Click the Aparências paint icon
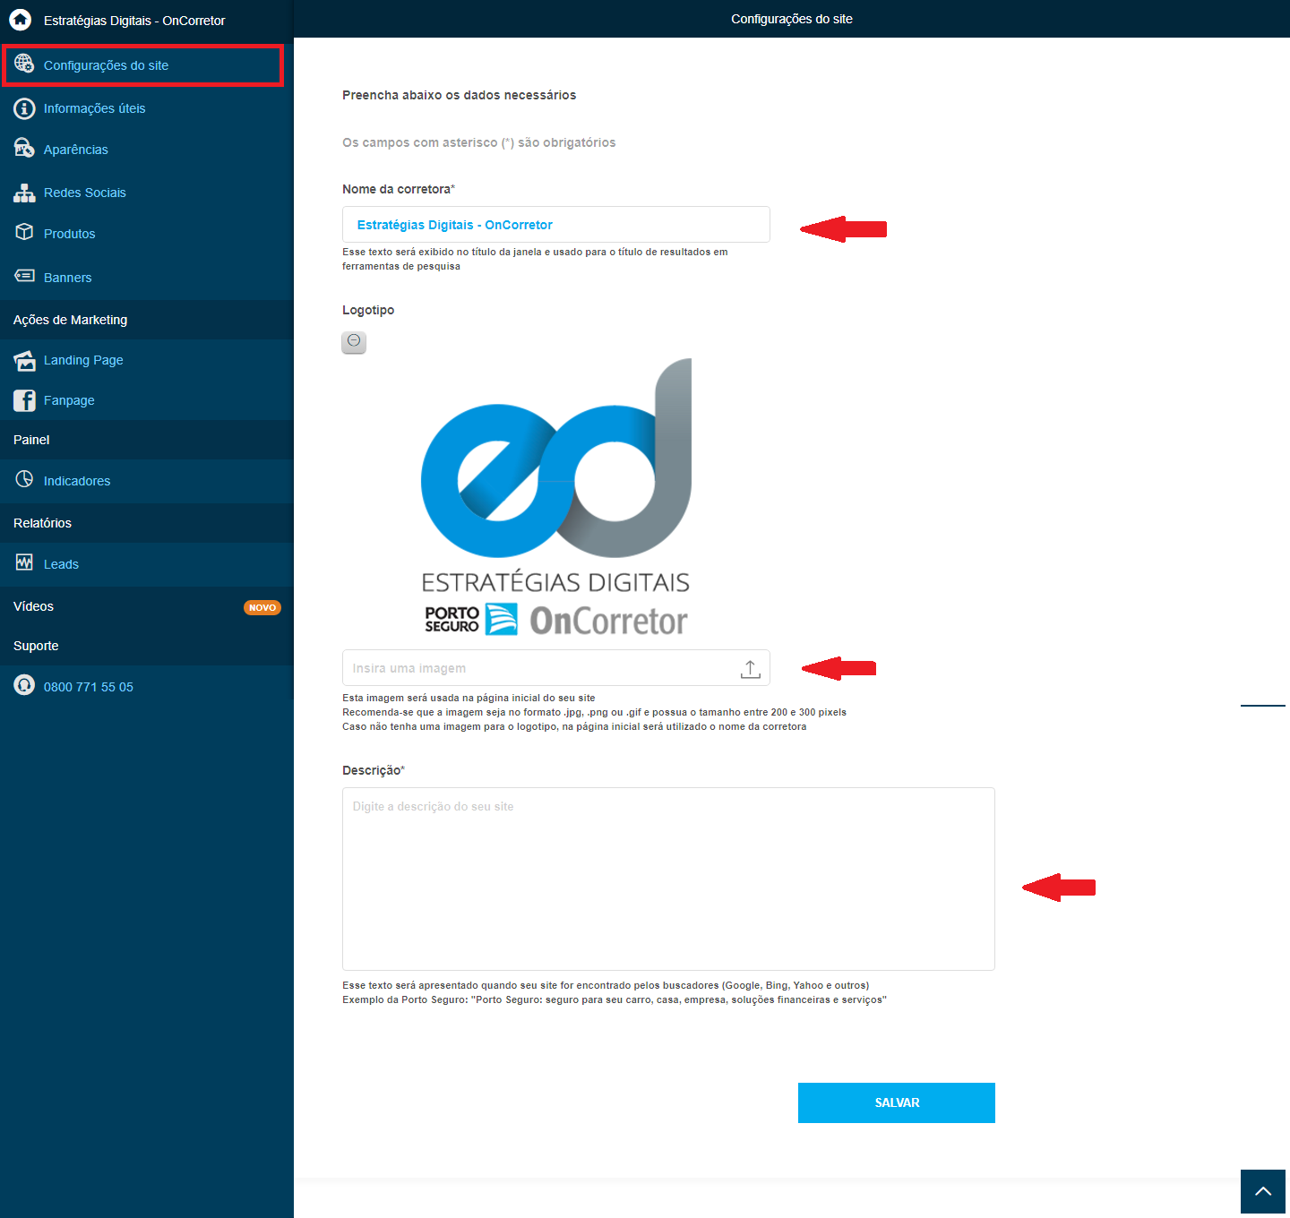This screenshot has width=1290, height=1218. pyautogui.click(x=24, y=148)
